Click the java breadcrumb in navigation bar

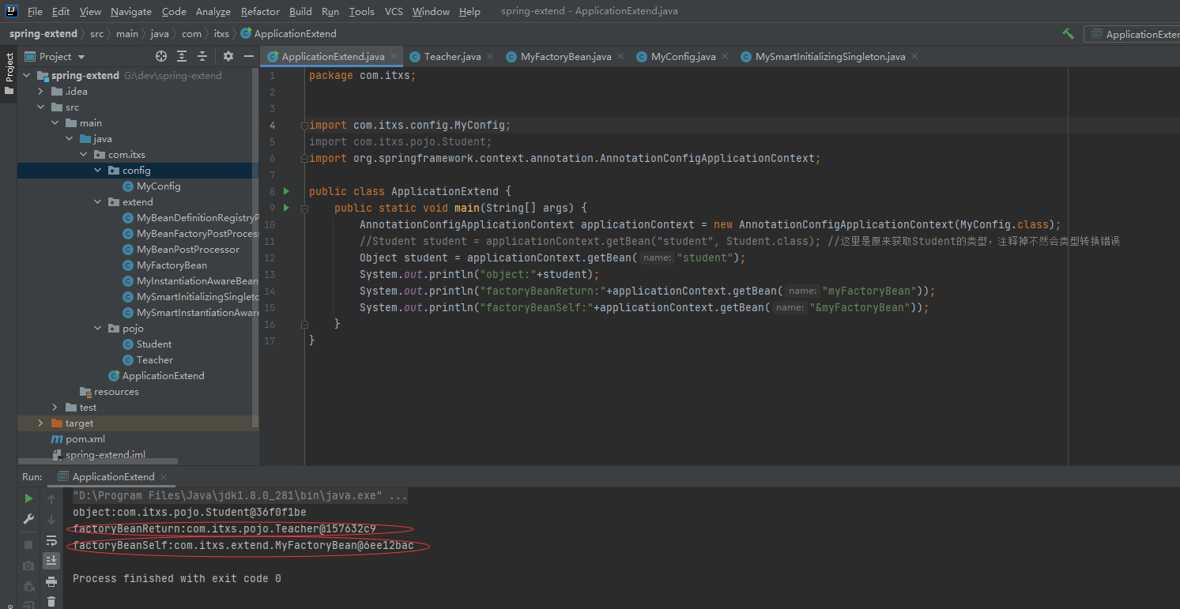(x=159, y=34)
